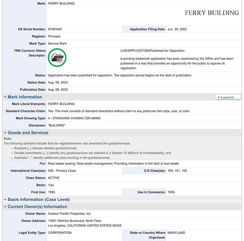Click the filing date Jun. 30, 2022

coord(177,29)
